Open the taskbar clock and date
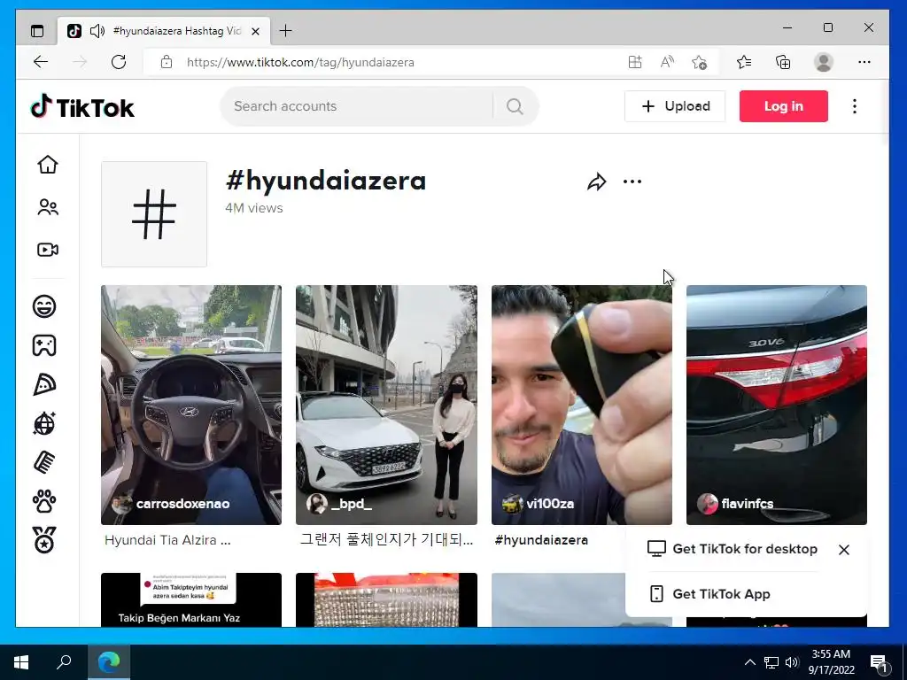 coord(831,662)
